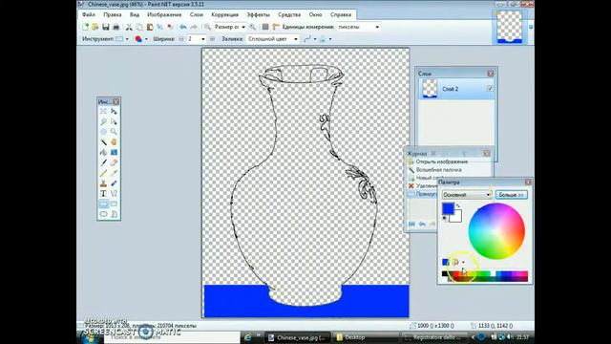Viewport: 611px width, 344px height.
Task: Select Волшебная палочка history entry
Action: [438, 170]
